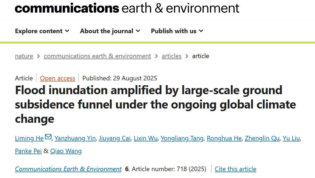Expand the Publish with us menu

tap(177, 31)
